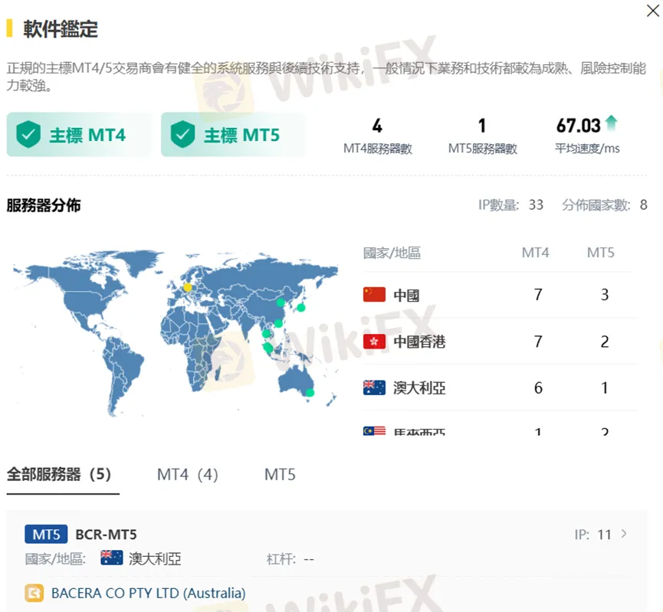Click the Hong Kong flag icon

pos(374,341)
